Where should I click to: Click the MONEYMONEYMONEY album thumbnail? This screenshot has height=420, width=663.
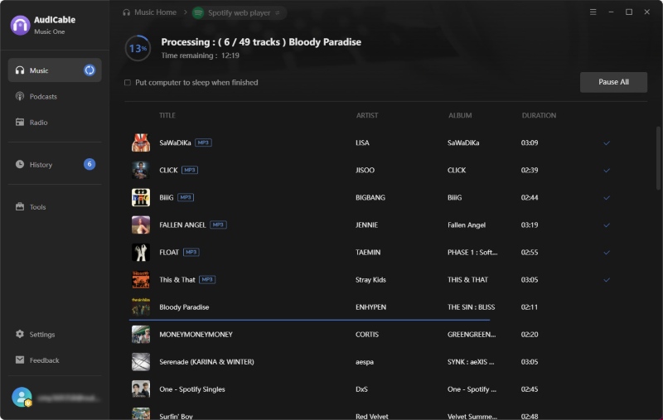tap(141, 334)
